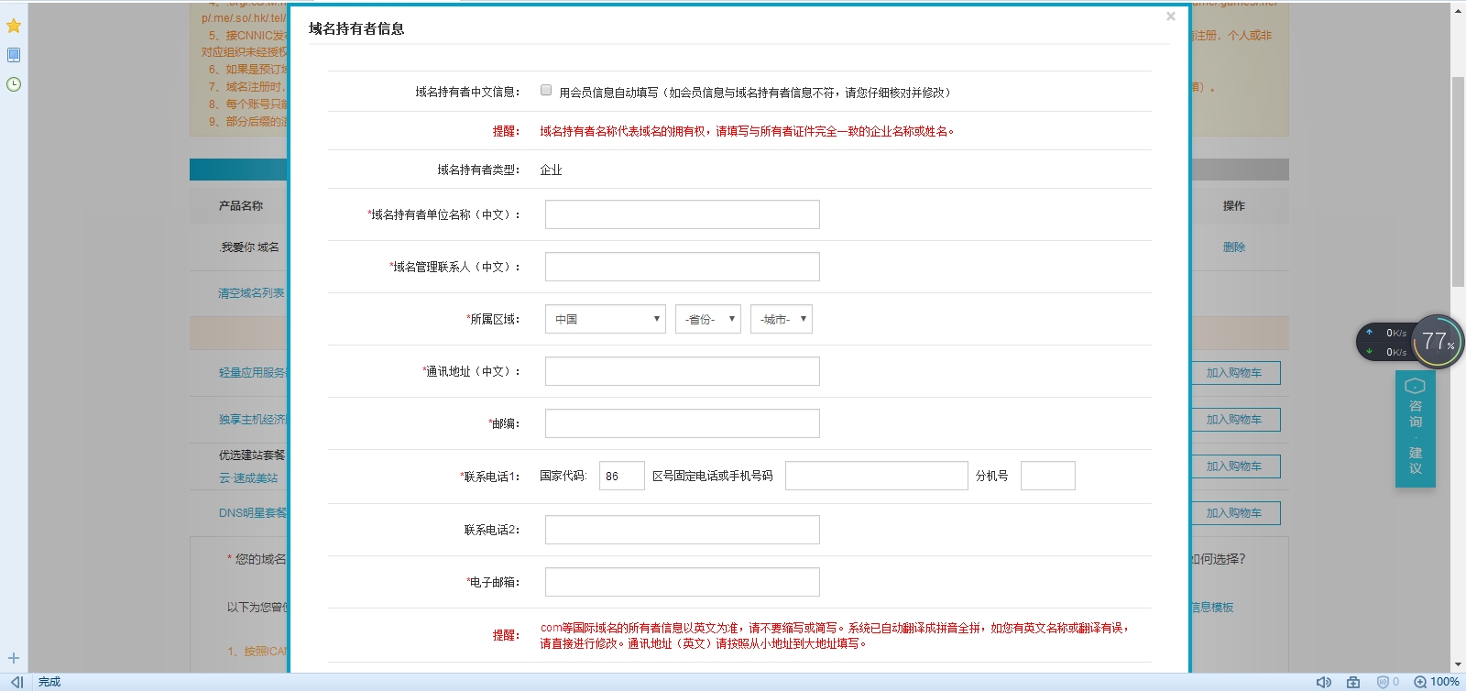This screenshot has height=691, width=1466.
Task: Click the vertical scrollbar thumb
Action: tap(1458, 181)
